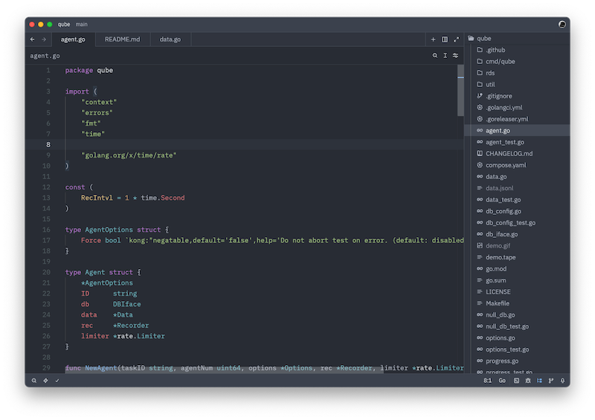Open buffer search magnifier in breadcrumb bar
Image resolution: width=595 pixels, height=420 pixels.
pos(435,56)
